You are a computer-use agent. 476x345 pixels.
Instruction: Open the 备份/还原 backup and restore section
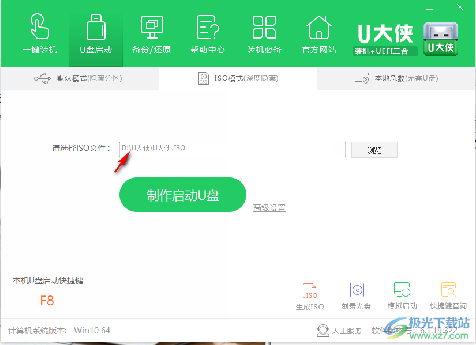152,33
